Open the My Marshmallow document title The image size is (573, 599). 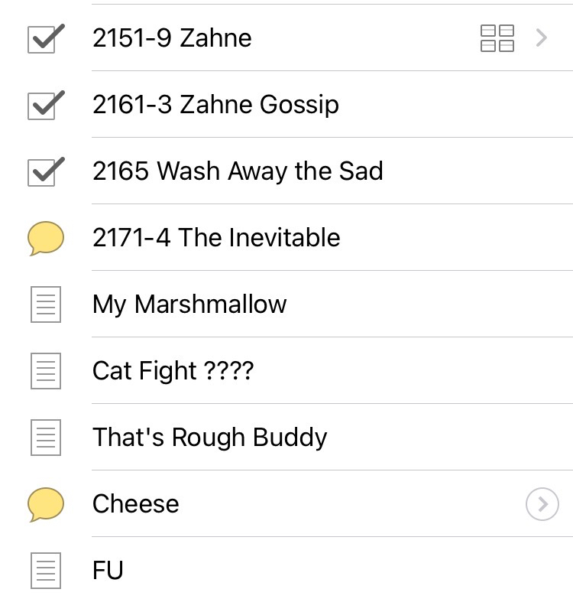click(189, 304)
